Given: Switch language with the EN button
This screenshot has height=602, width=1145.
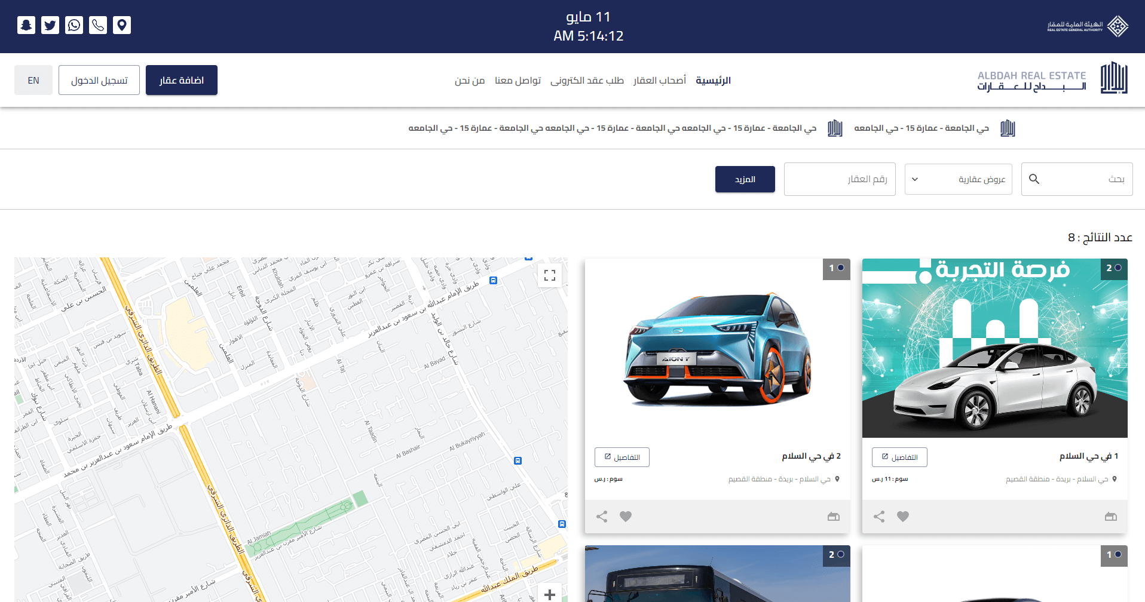Looking at the screenshot, I should (33, 80).
